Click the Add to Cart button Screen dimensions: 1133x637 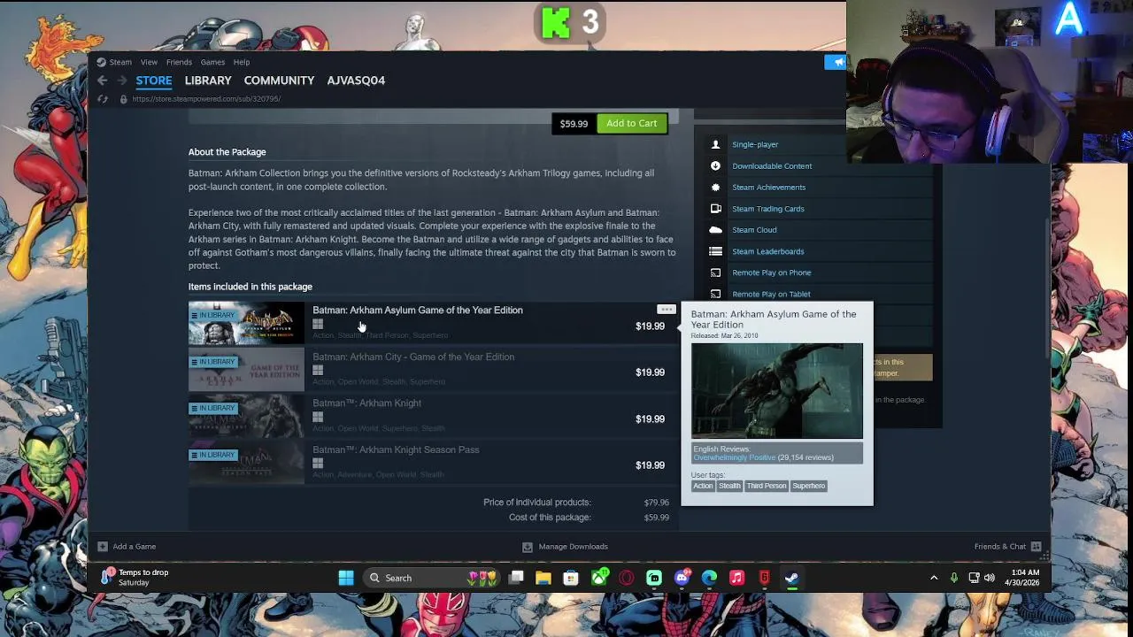click(x=632, y=124)
